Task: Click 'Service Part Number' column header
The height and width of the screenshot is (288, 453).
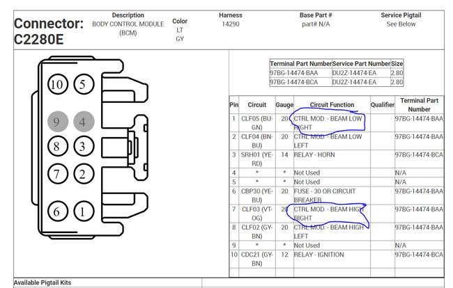Action: (361, 63)
